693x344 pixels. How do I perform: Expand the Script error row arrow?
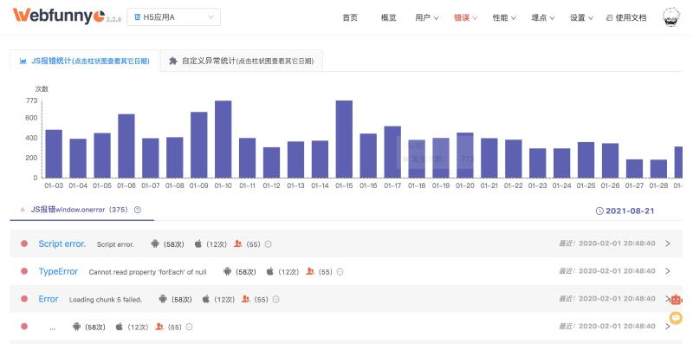click(x=667, y=243)
